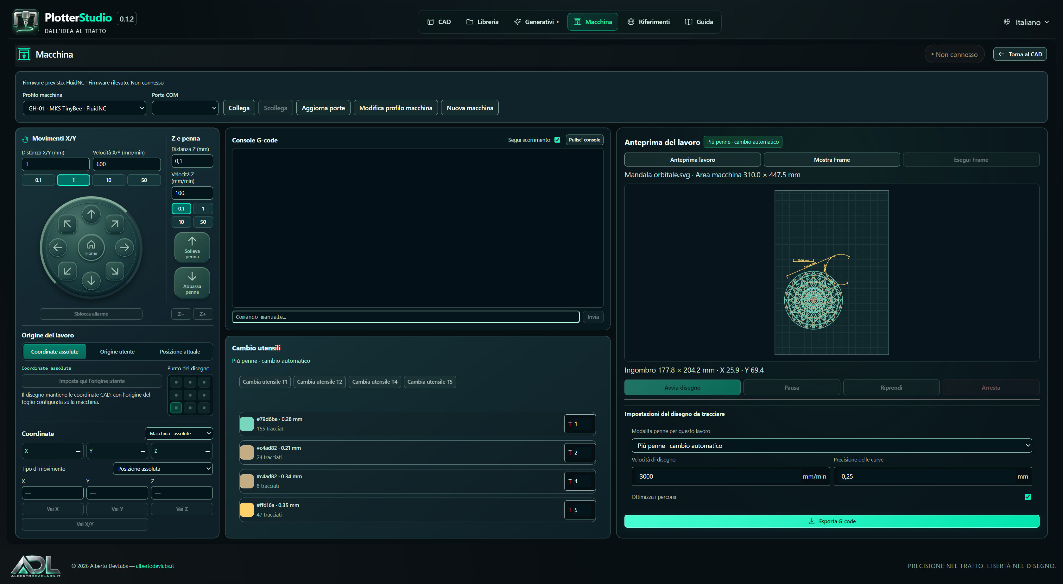This screenshot has height=584, width=1063.
Task: Toggle Segui scorrimento checkbox
Action: (557, 140)
